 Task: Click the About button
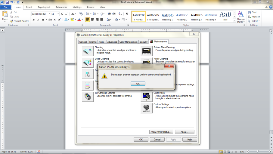(185, 132)
